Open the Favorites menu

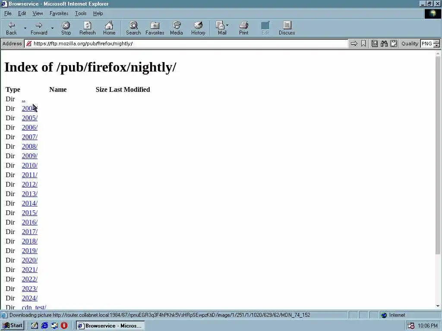coord(59,13)
